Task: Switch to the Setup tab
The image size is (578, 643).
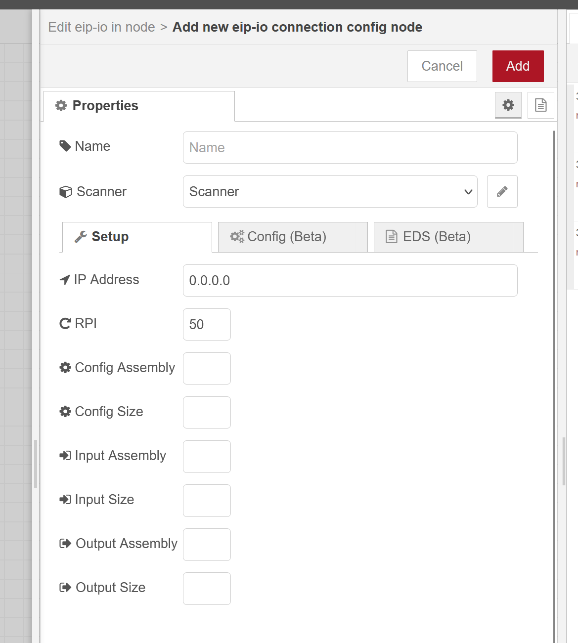Action: 137,237
